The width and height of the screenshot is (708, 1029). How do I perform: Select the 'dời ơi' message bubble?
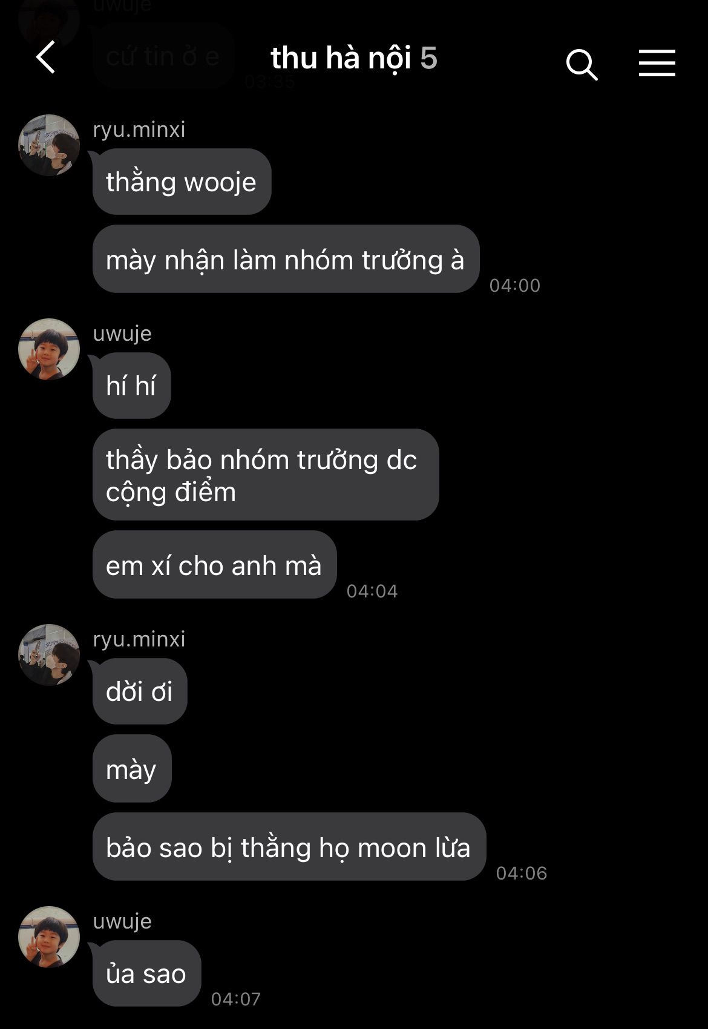coord(140,691)
